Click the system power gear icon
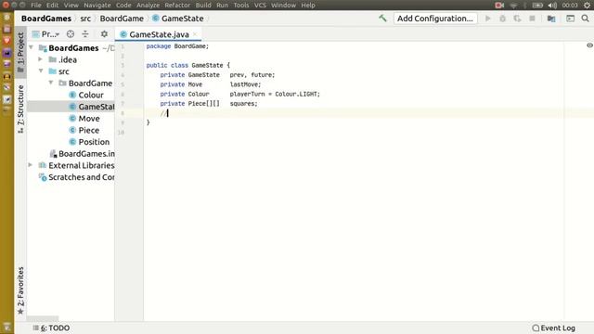 (x=587, y=5)
